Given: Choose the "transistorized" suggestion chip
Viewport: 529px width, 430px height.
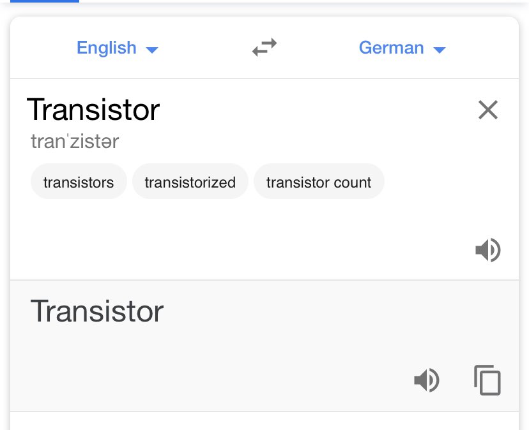Looking at the screenshot, I should coord(190,182).
